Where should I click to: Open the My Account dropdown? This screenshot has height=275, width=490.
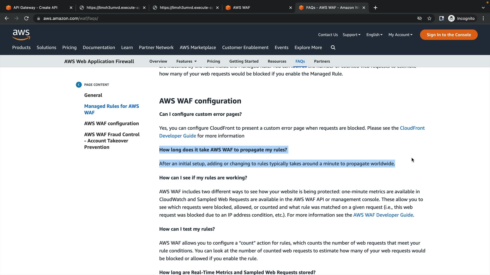point(400,35)
